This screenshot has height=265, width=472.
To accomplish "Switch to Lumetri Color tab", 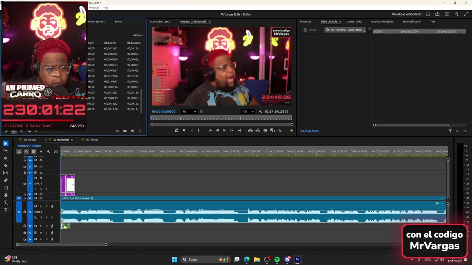I will [354, 22].
